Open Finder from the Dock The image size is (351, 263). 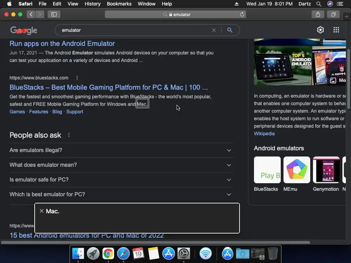pos(78,254)
